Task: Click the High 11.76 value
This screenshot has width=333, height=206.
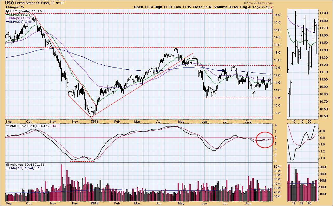Action: pyautogui.click(x=163, y=7)
